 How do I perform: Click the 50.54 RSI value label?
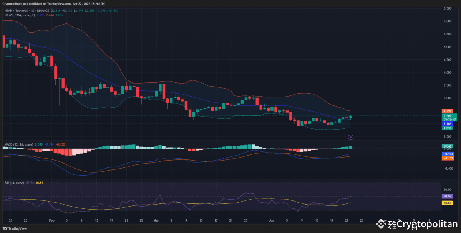point(447,196)
